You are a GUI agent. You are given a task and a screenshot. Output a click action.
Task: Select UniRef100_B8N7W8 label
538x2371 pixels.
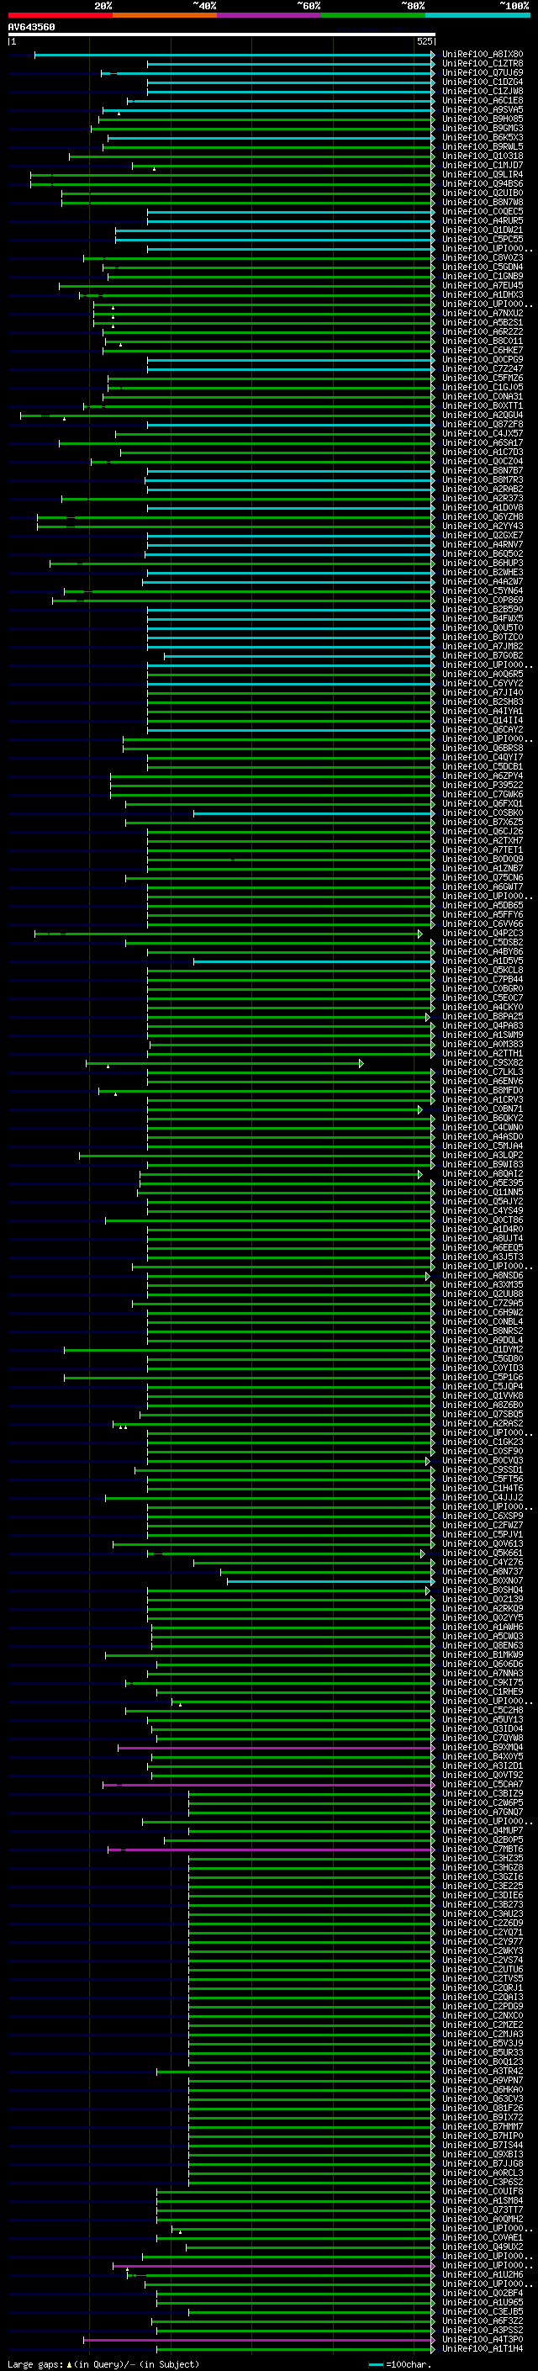[483, 204]
